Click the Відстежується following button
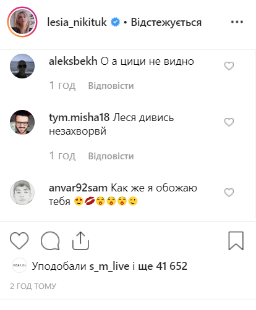This screenshot has height=310, width=256. pos(166,22)
